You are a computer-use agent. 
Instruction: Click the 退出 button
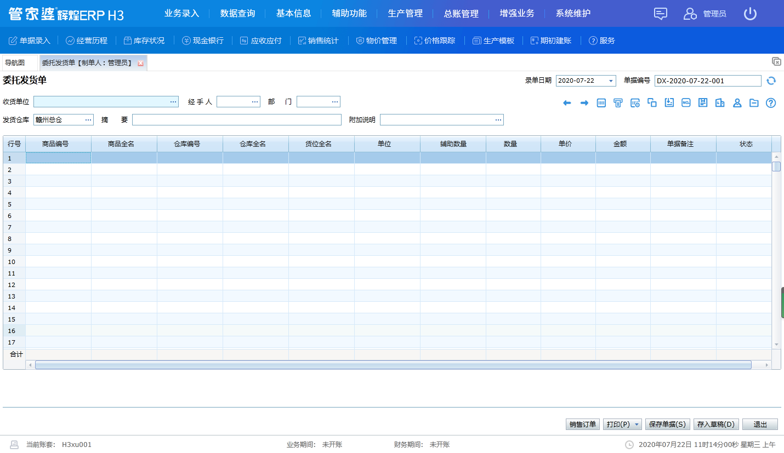(x=760, y=425)
